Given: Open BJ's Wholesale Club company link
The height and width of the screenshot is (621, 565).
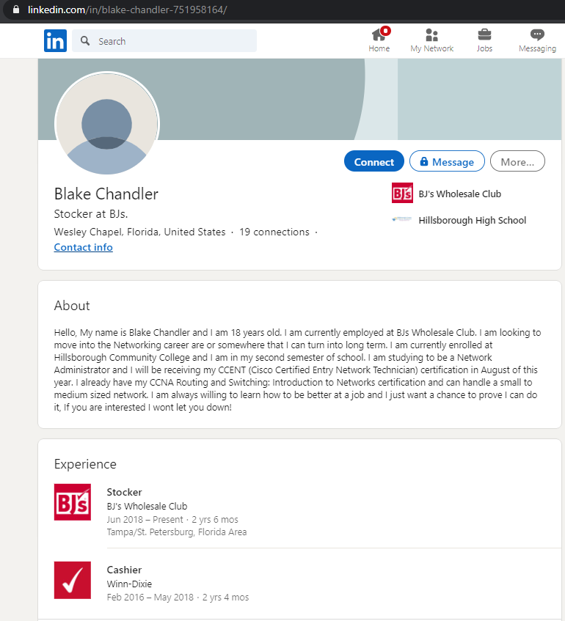Looking at the screenshot, I should (459, 194).
